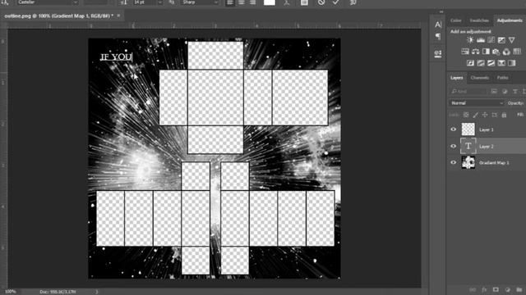Commit the current text edit

336,2
